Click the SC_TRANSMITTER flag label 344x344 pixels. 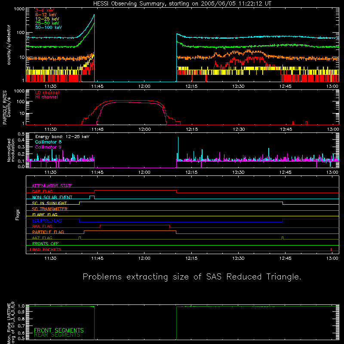pyautogui.click(x=50, y=209)
